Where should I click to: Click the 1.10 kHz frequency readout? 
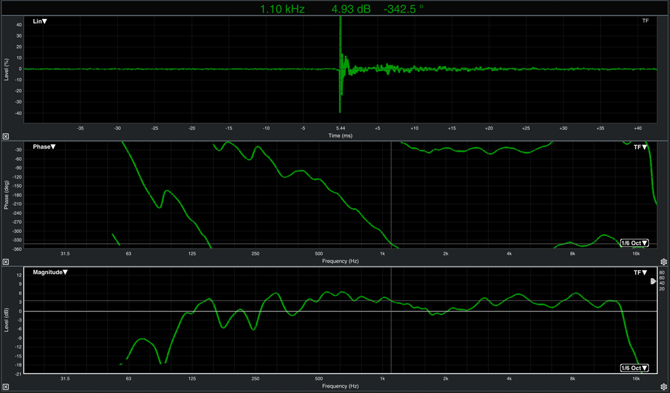point(283,9)
